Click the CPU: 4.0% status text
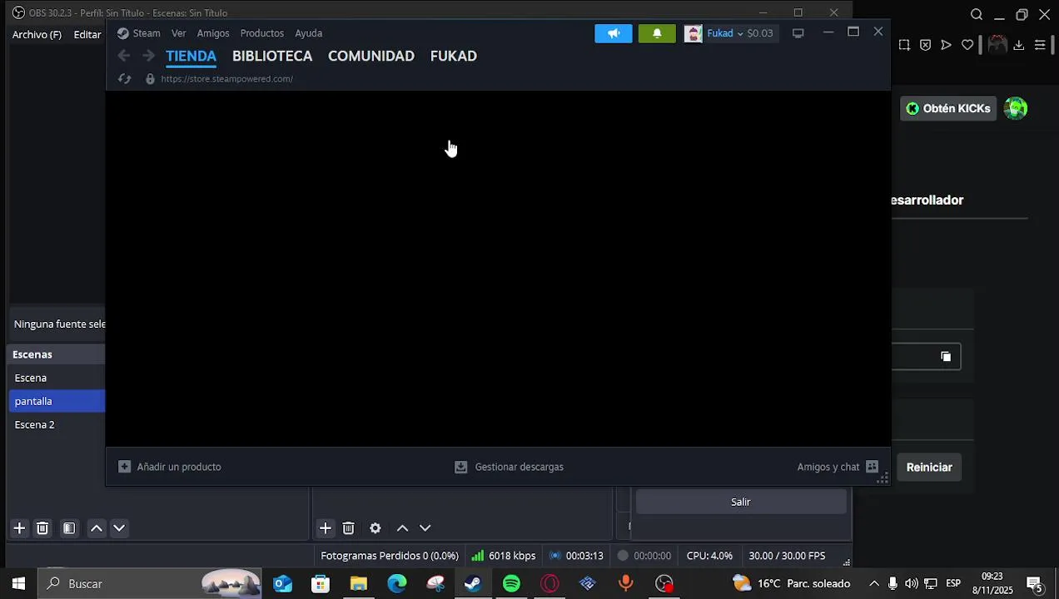 click(x=709, y=556)
